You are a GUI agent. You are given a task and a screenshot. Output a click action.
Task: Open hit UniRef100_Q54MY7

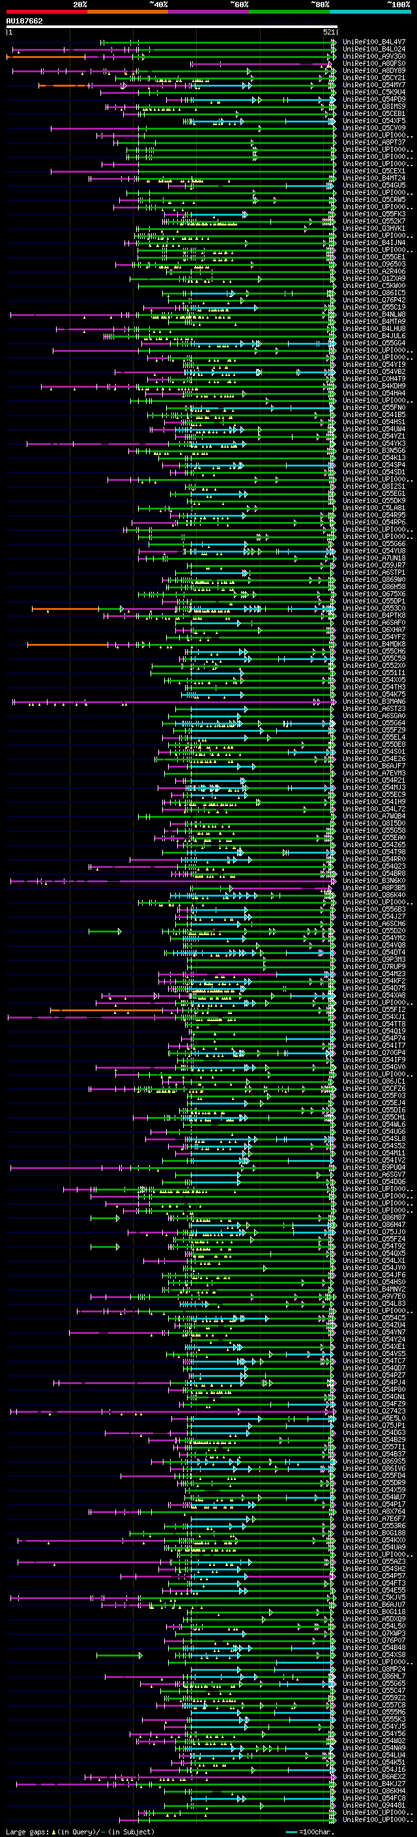(x=374, y=85)
